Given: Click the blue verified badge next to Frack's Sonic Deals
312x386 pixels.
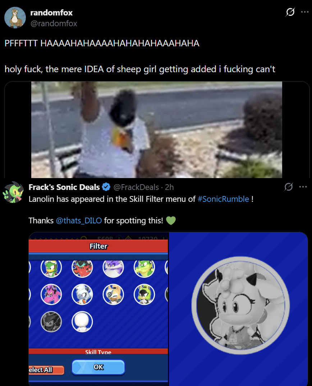Looking at the screenshot, I should (106, 187).
